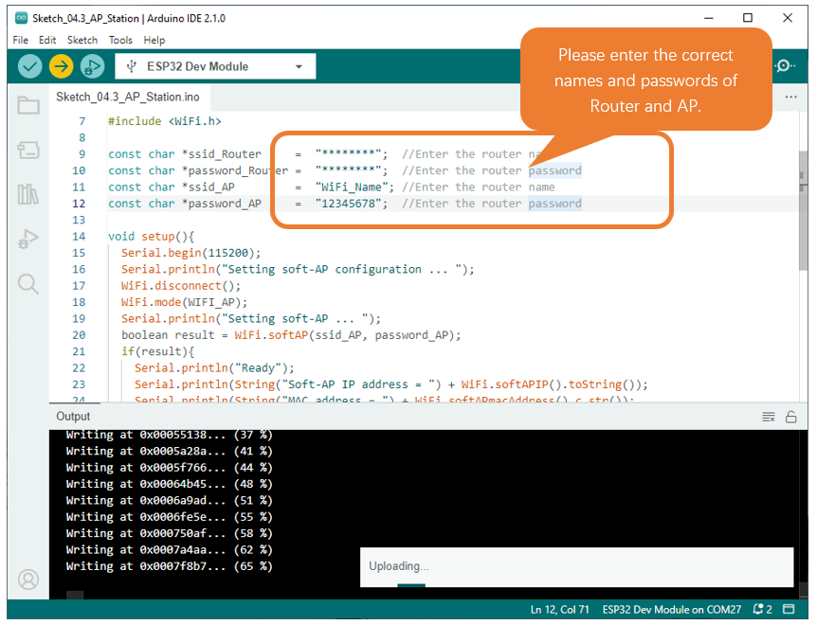The width and height of the screenshot is (817, 625).
Task: Select the Sketch_04.3_AP_Station.ino tab
Action: 128,97
